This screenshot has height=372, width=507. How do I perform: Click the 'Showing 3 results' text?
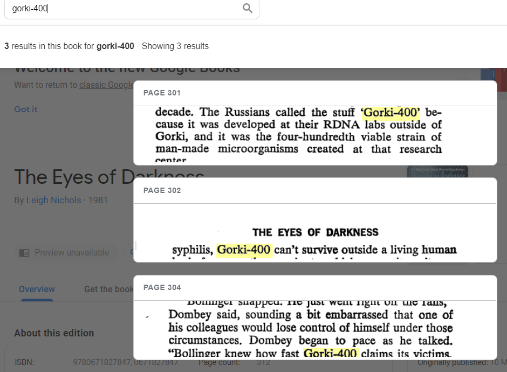[x=175, y=46]
